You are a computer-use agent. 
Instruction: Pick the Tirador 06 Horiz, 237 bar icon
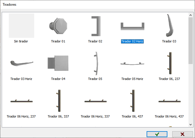click(x=22, y=101)
